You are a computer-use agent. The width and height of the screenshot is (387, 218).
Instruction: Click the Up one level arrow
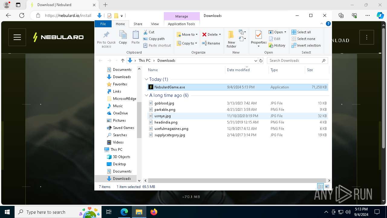(x=122, y=61)
